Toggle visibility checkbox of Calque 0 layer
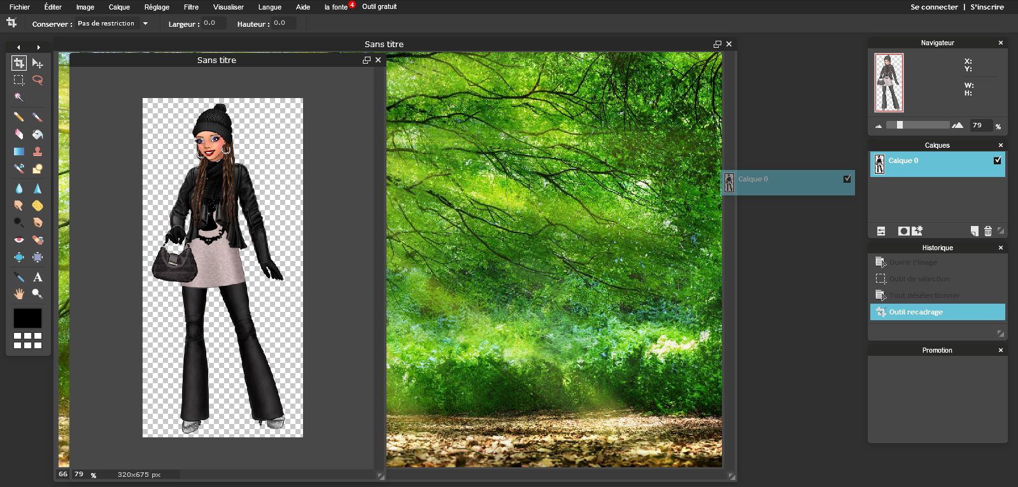This screenshot has width=1018, height=487. point(997,160)
